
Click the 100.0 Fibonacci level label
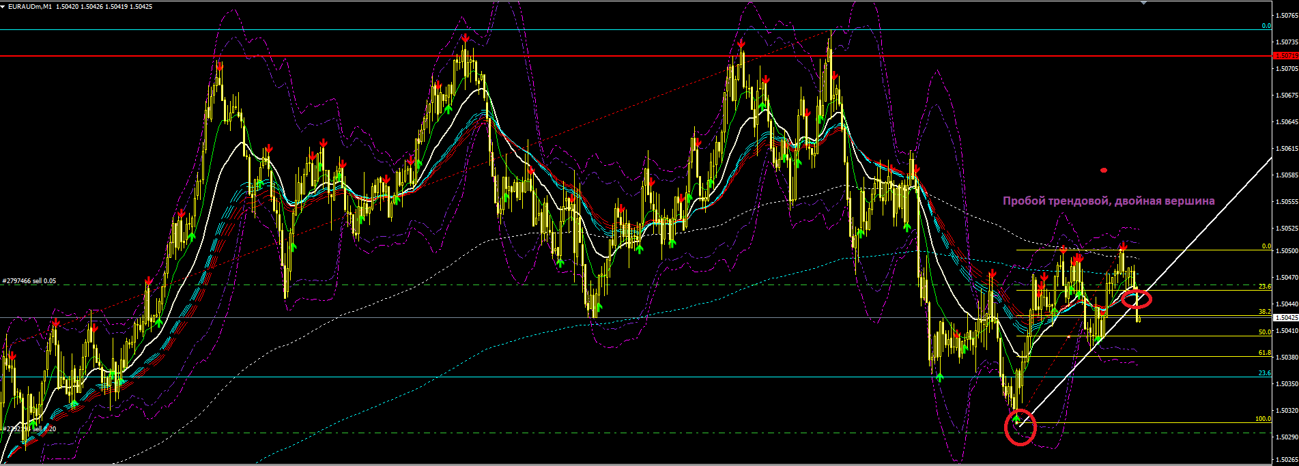[1264, 419]
